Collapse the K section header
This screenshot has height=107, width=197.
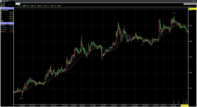coord(7,8)
